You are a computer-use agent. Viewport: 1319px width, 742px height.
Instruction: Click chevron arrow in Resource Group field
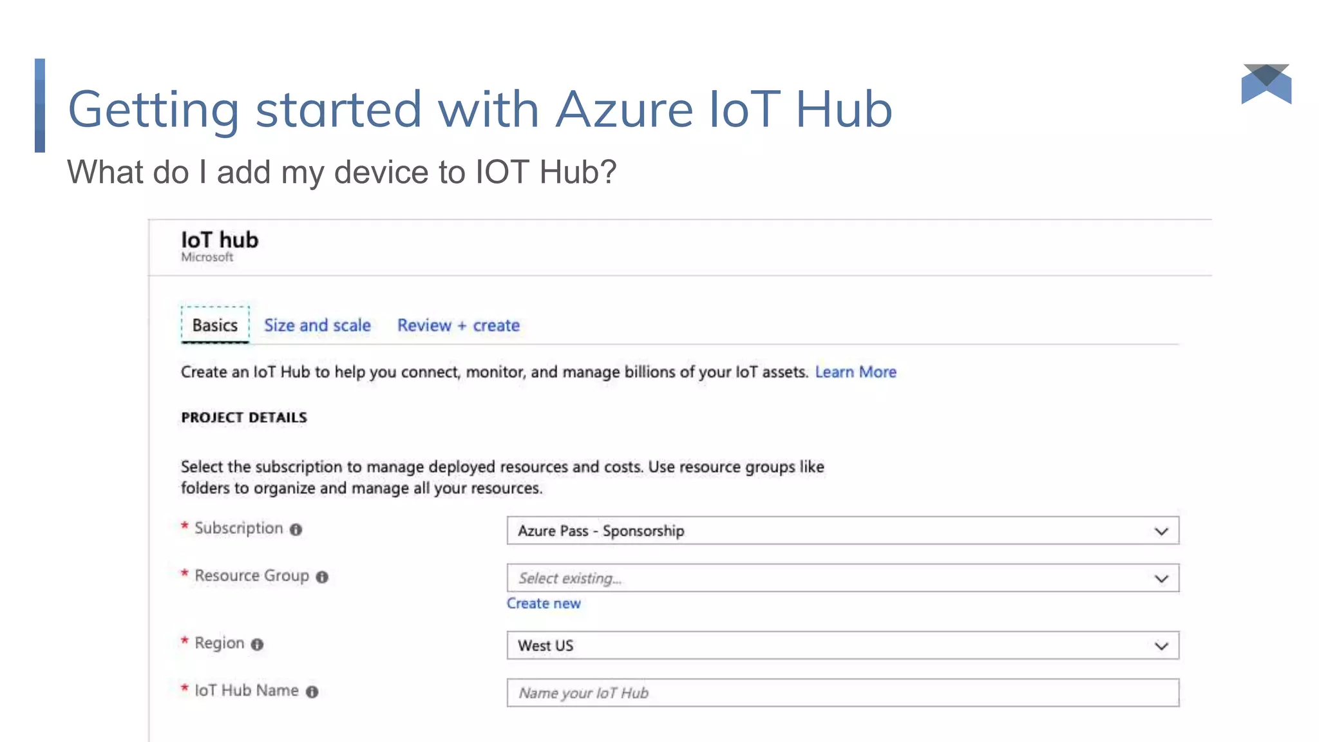tap(1161, 578)
